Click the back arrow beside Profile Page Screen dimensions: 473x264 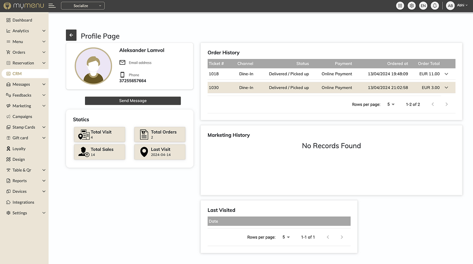point(71,35)
